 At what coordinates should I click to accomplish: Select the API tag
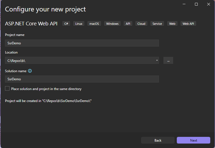click(x=128, y=24)
